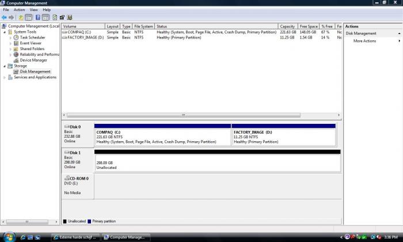403x242 pixels.
Task: Click the Up One Level folder icon
Action: click(x=21, y=17)
